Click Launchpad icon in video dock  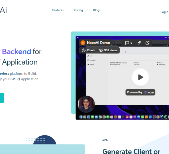point(85,117)
